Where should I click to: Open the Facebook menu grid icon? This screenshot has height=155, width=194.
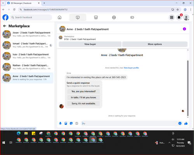coord(171,17)
